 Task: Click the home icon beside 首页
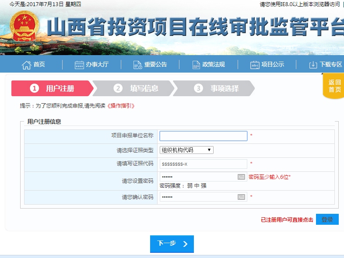[26, 65]
